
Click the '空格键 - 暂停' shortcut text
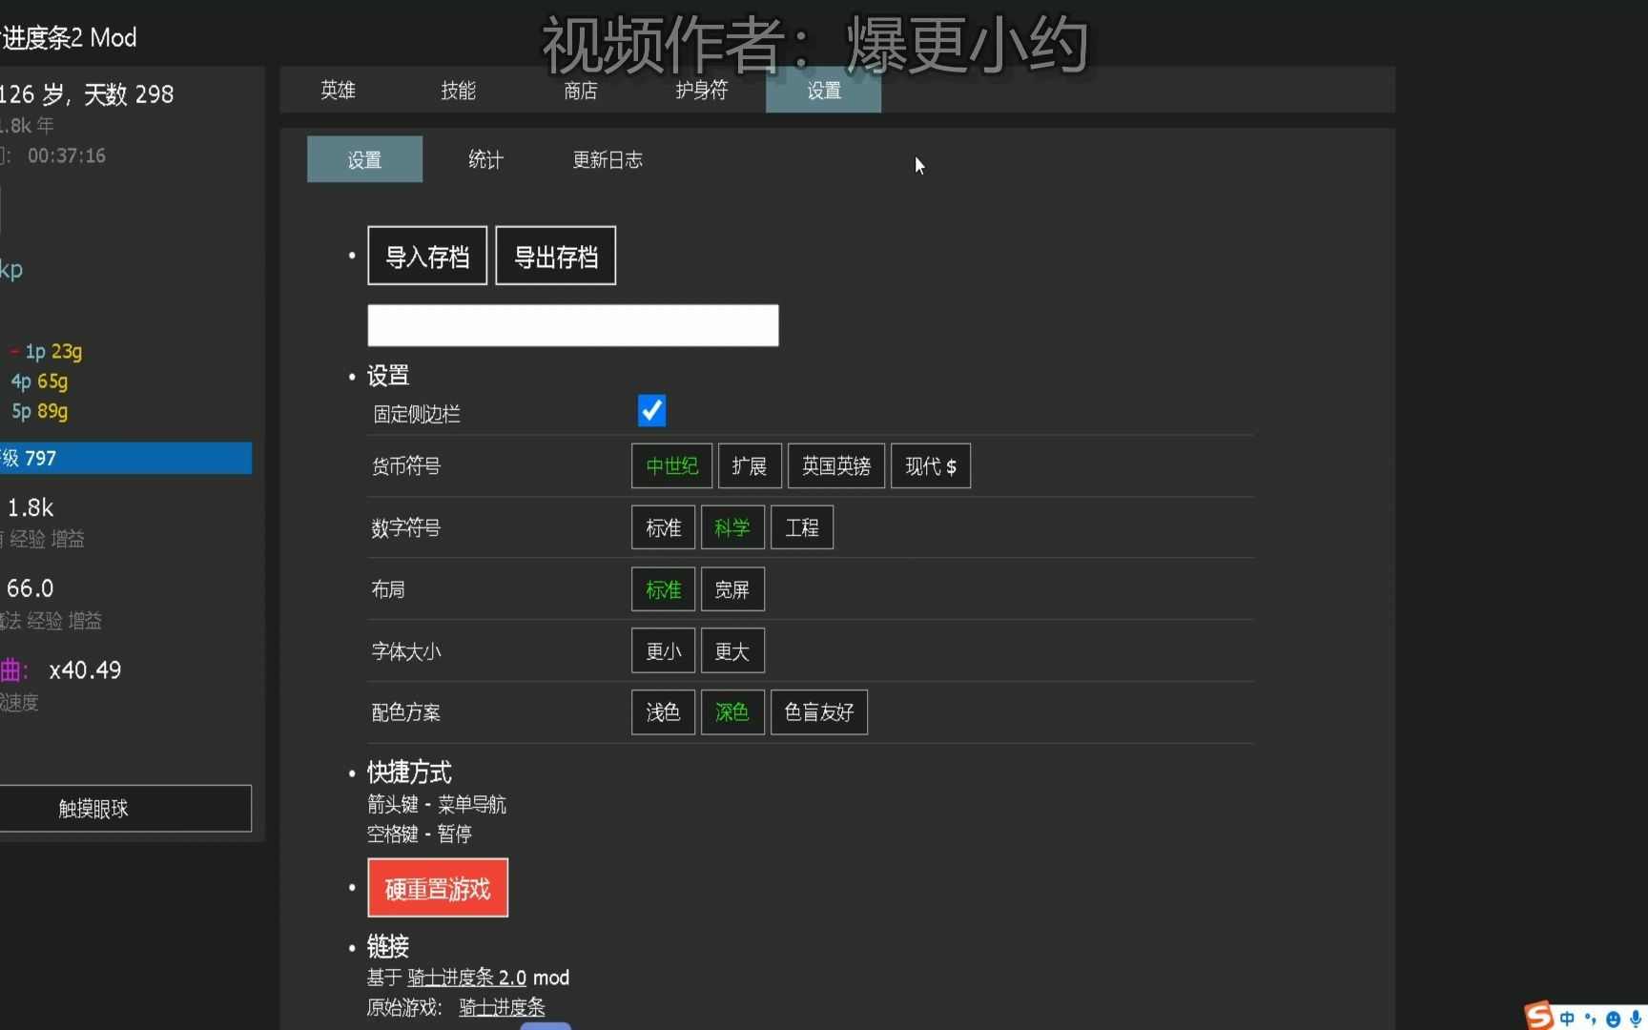420,834
